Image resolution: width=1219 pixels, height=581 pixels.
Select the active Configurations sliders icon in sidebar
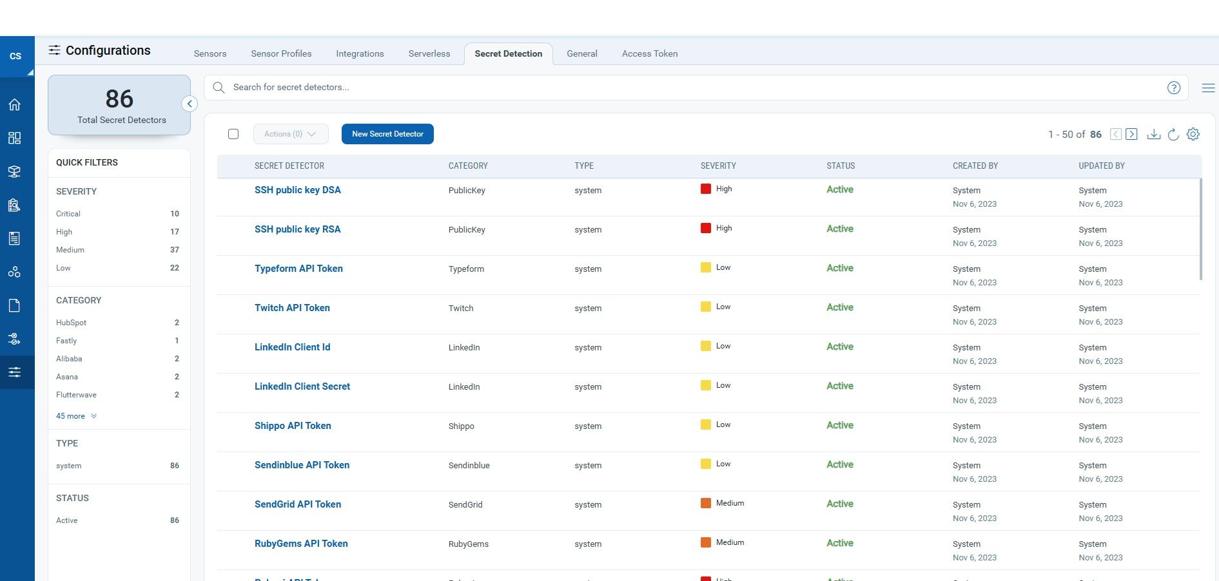pos(14,372)
